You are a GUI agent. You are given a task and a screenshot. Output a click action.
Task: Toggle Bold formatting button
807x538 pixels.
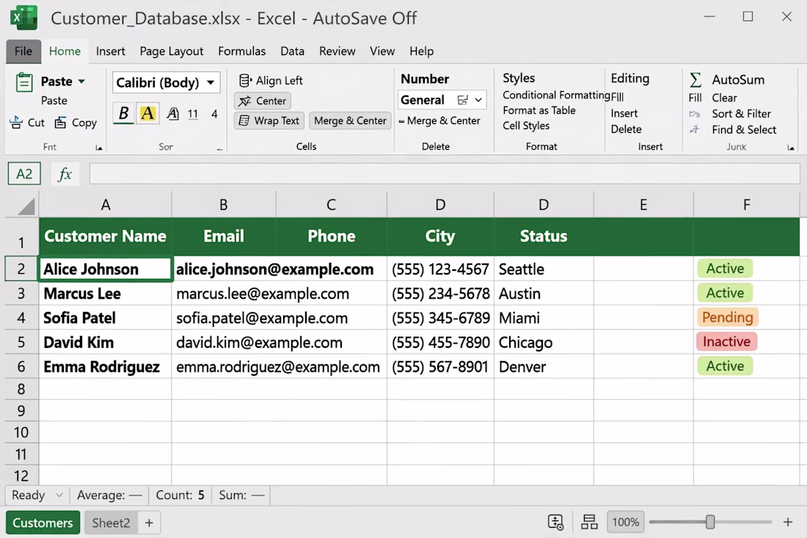(123, 113)
